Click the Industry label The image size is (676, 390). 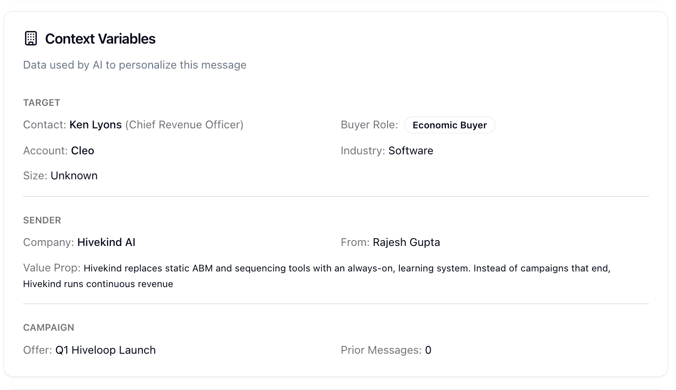click(363, 150)
